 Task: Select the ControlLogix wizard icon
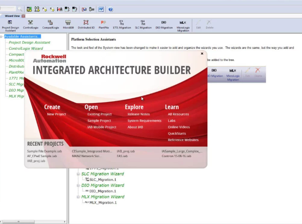30,25
